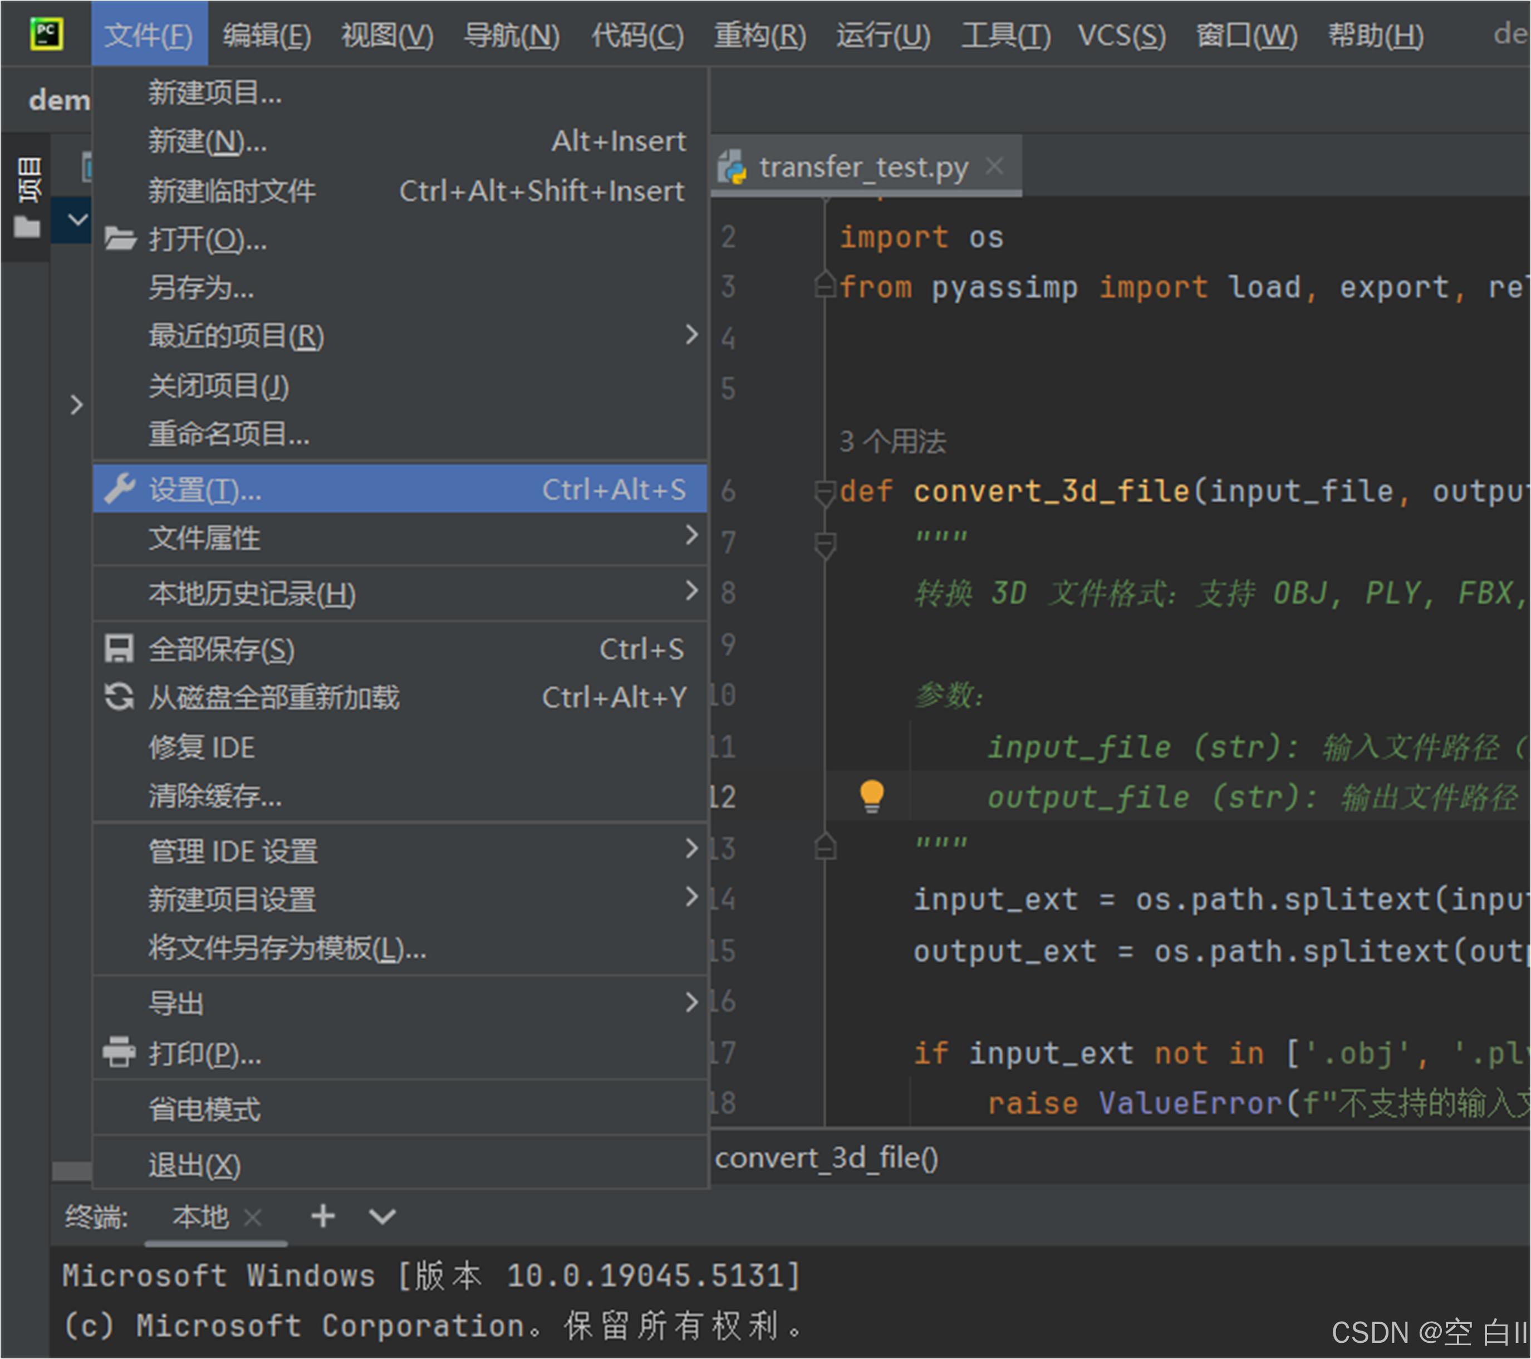1531x1359 pixels.
Task: Click the floppy disk save-all icon
Action: coord(119,649)
